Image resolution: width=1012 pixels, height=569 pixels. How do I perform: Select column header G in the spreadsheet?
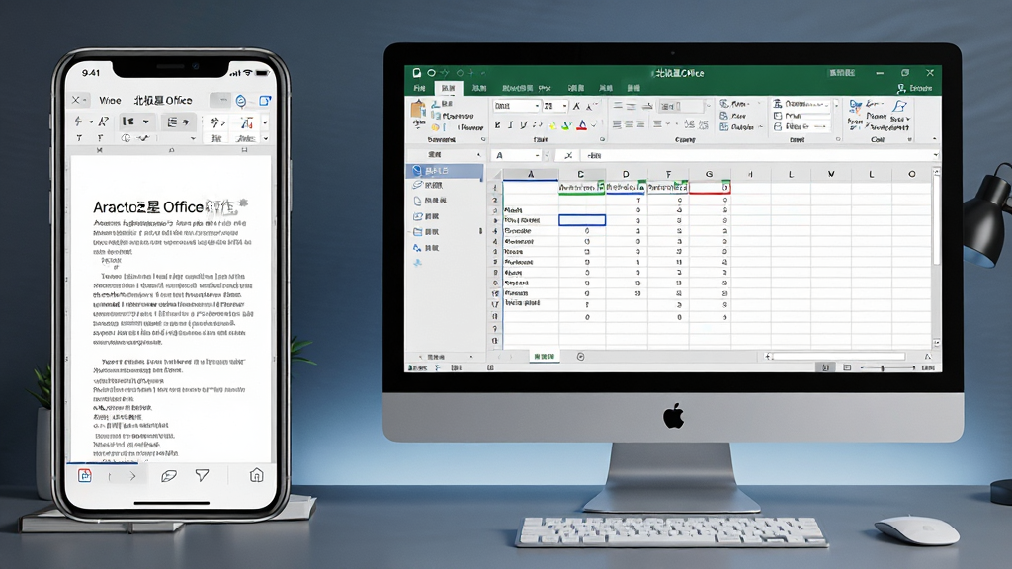pos(709,174)
